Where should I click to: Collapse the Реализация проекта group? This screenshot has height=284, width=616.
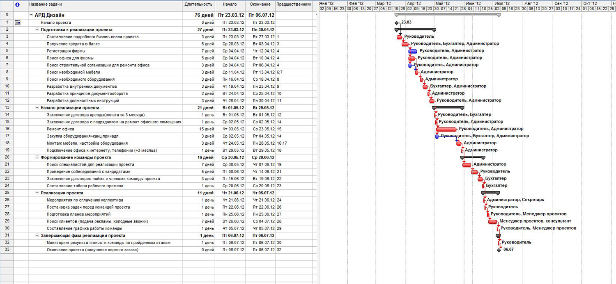[37, 193]
